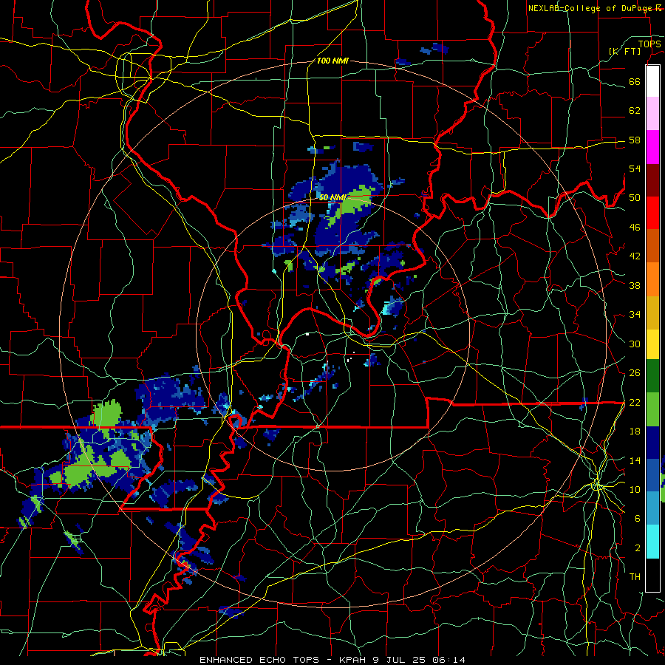The width and height of the screenshot is (665, 665).
Task: Click the 26 value on the legend
Action: click(635, 373)
